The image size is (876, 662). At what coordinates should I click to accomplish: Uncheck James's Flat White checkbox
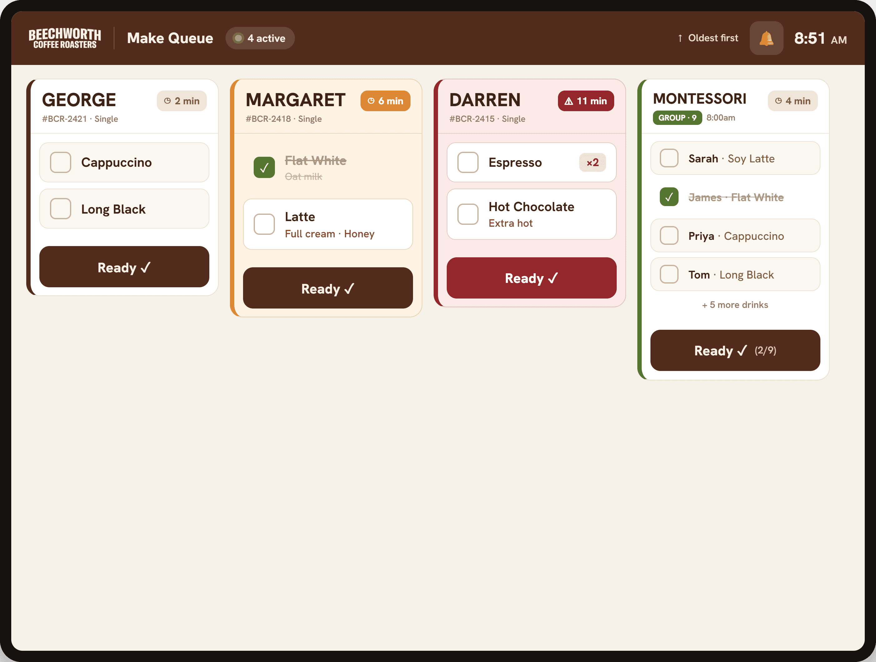point(669,197)
